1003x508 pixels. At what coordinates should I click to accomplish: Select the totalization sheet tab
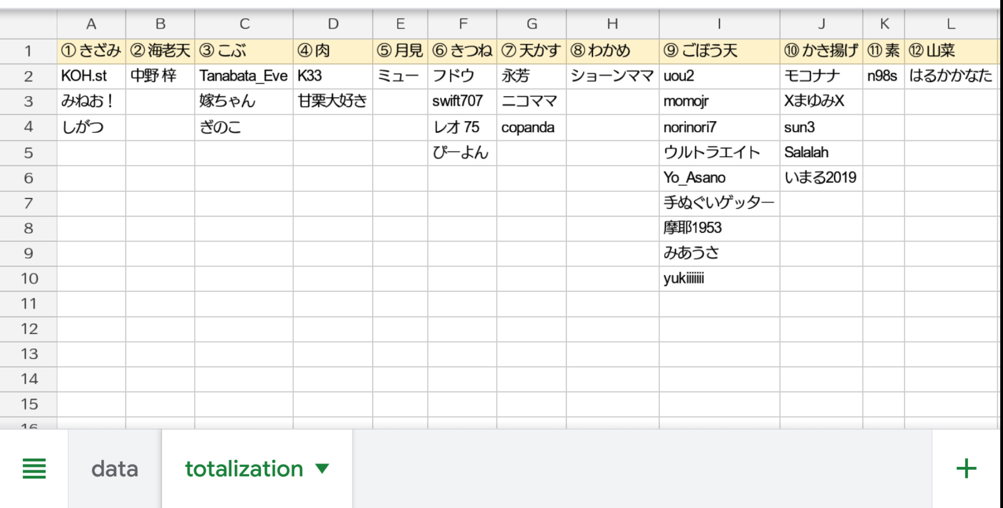click(244, 468)
